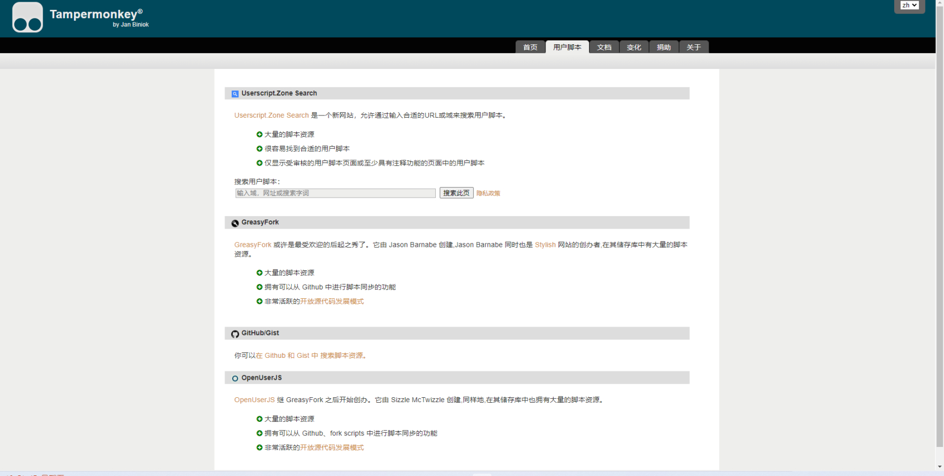Open the 关于 tab
Viewport: 944px width, 476px height.
694,47
